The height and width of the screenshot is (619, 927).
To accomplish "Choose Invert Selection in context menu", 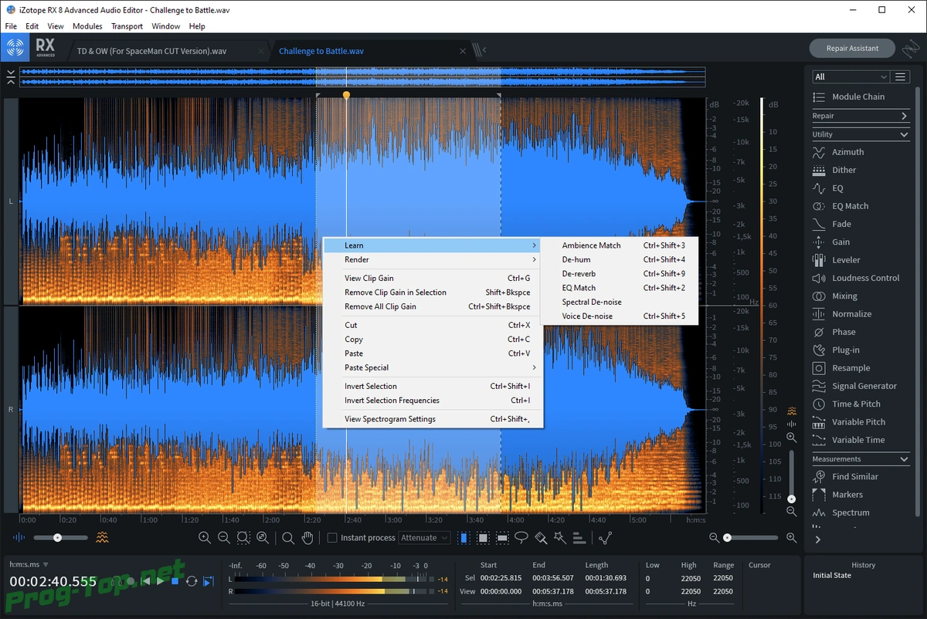I will 433,386.
